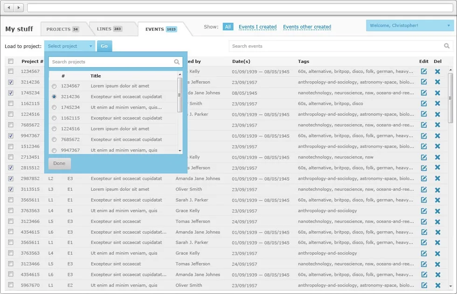Check the box for row 5967670
457x294 pixels.
point(11,285)
